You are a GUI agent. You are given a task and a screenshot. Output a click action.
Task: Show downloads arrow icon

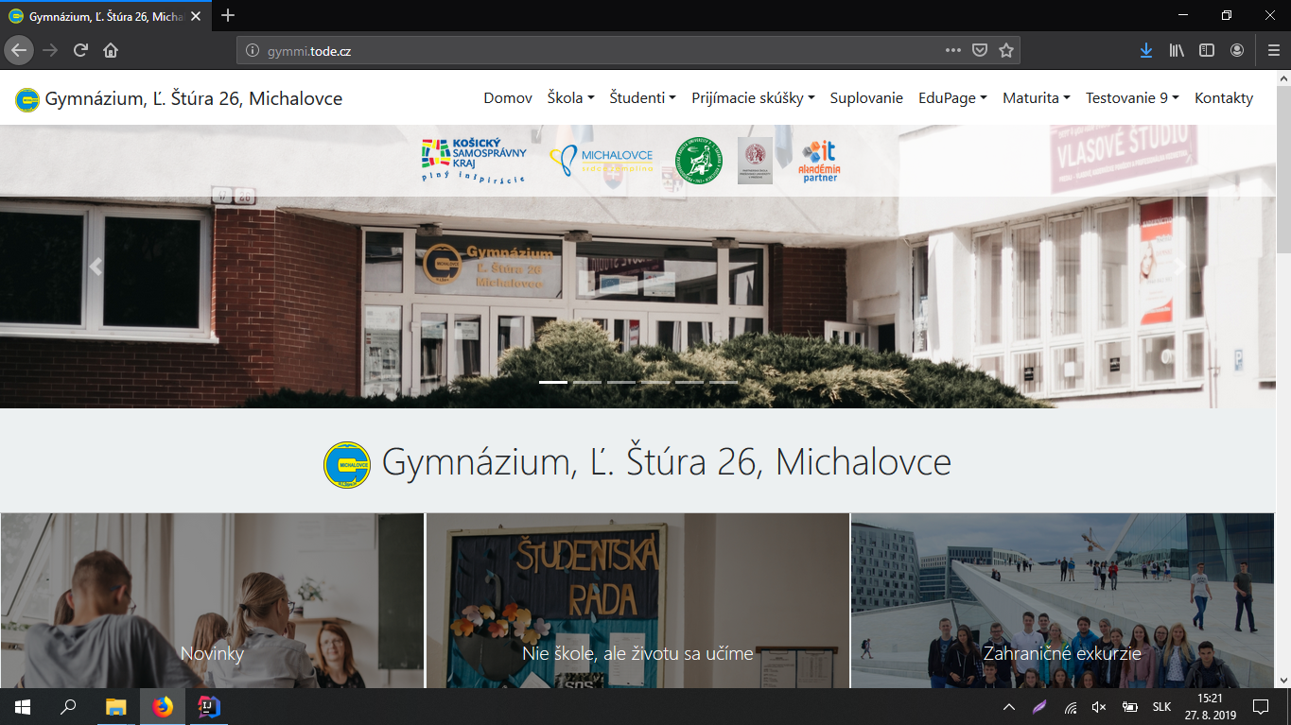[x=1146, y=50]
